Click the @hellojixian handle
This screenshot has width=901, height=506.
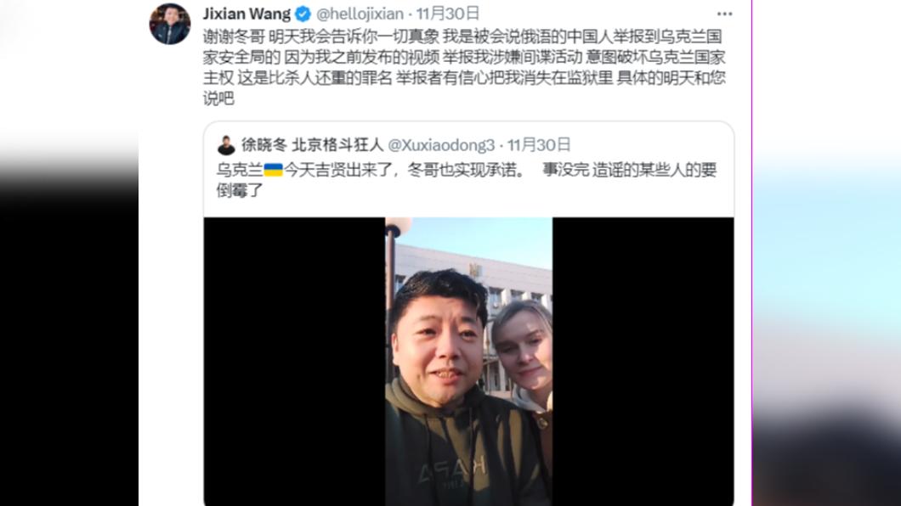pos(360,14)
